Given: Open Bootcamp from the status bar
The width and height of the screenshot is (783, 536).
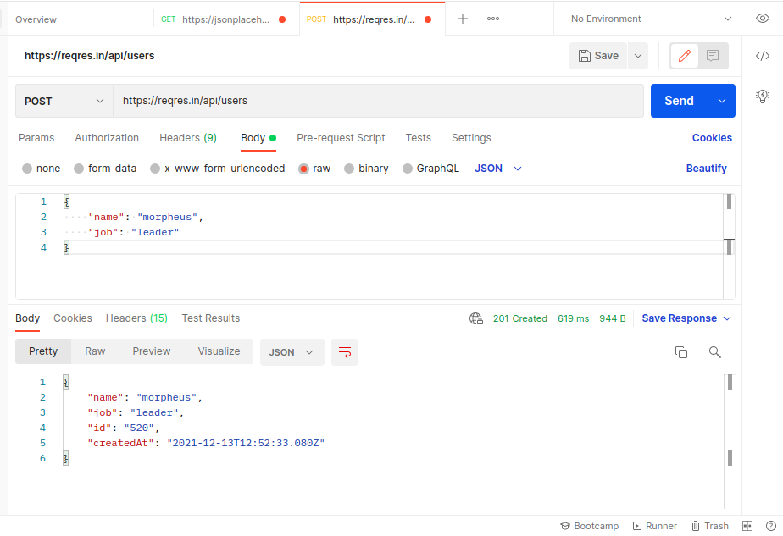Looking at the screenshot, I should point(589,526).
